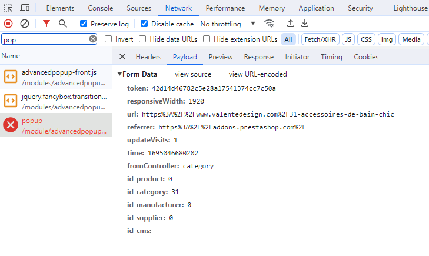Filter requests by Media type
Image resolution: width=429 pixels, height=256 pixels.
411,39
